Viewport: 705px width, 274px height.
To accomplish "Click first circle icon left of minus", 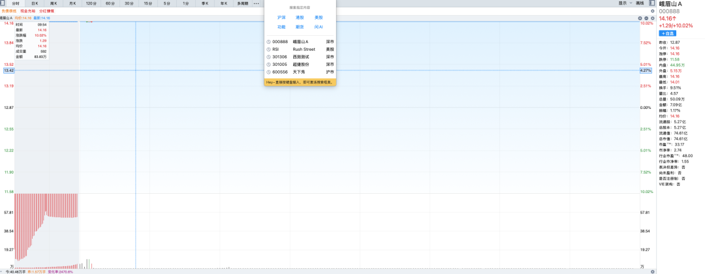I will pos(640,18).
